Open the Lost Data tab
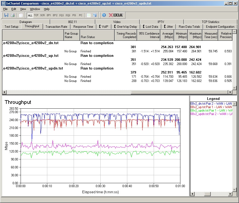Image resolution: width=239 pixels, height=203 pixels. click(x=151, y=26)
